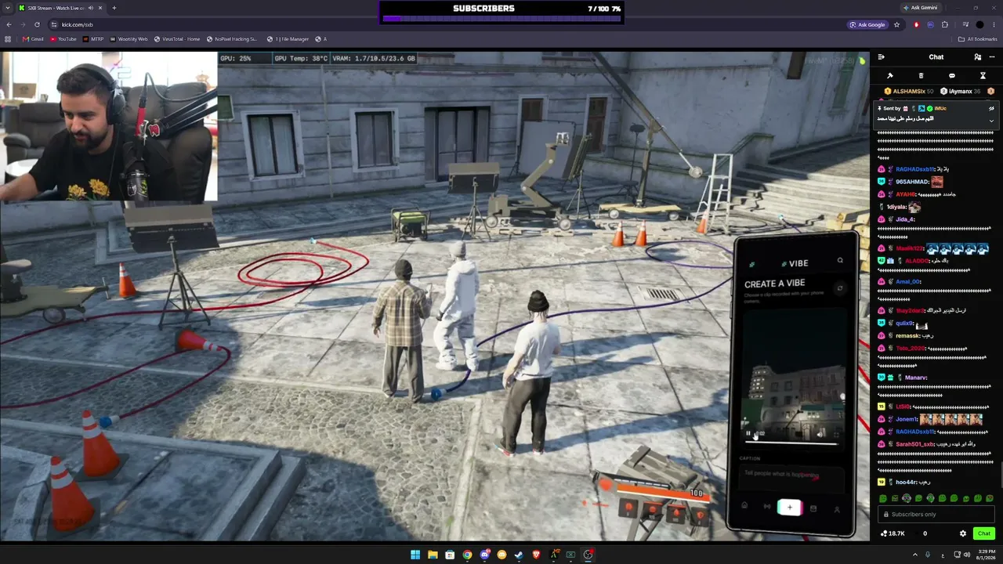Click the 18.7K channel points balance
This screenshot has height=564, width=1003.
point(893,533)
